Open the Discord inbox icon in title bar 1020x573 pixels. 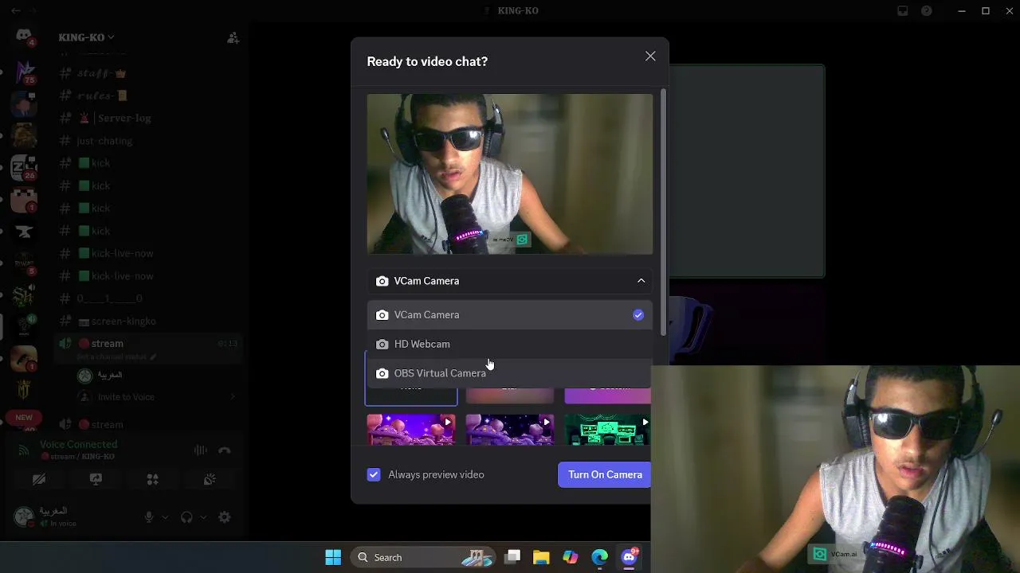point(903,11)
